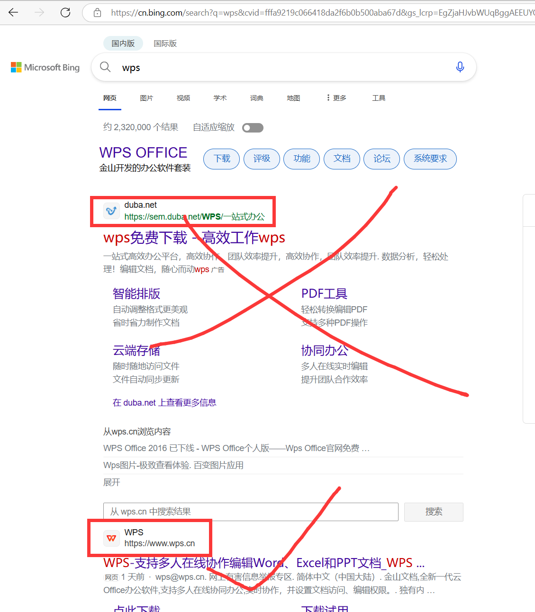This screenshot has width=535, height=612.
Task: Click the WPS site favicon
Action: [111, 538]
